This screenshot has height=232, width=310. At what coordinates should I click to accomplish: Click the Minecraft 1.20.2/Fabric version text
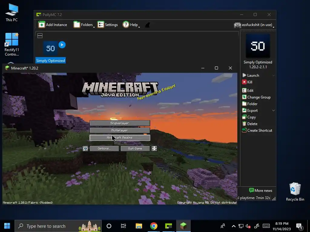pos(28,203)
